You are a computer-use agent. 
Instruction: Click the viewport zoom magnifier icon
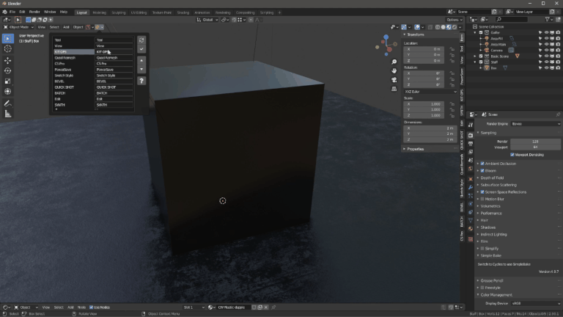point(394,61)
